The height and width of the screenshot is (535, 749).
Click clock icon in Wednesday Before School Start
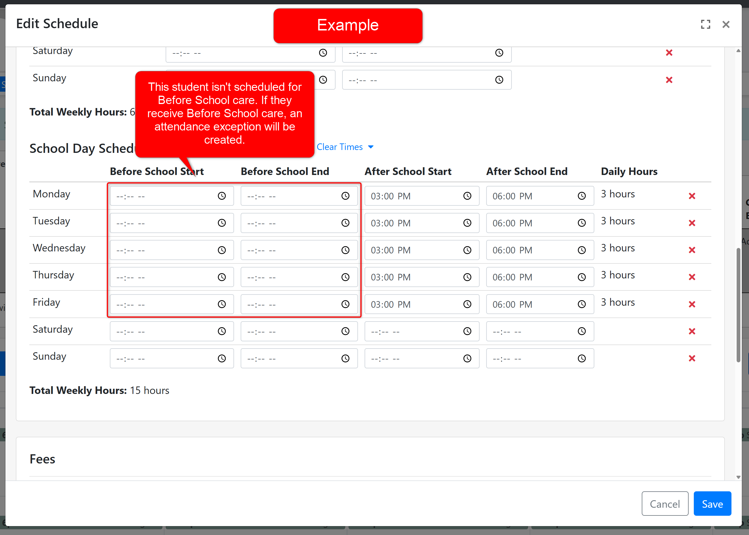click(222, 250)
